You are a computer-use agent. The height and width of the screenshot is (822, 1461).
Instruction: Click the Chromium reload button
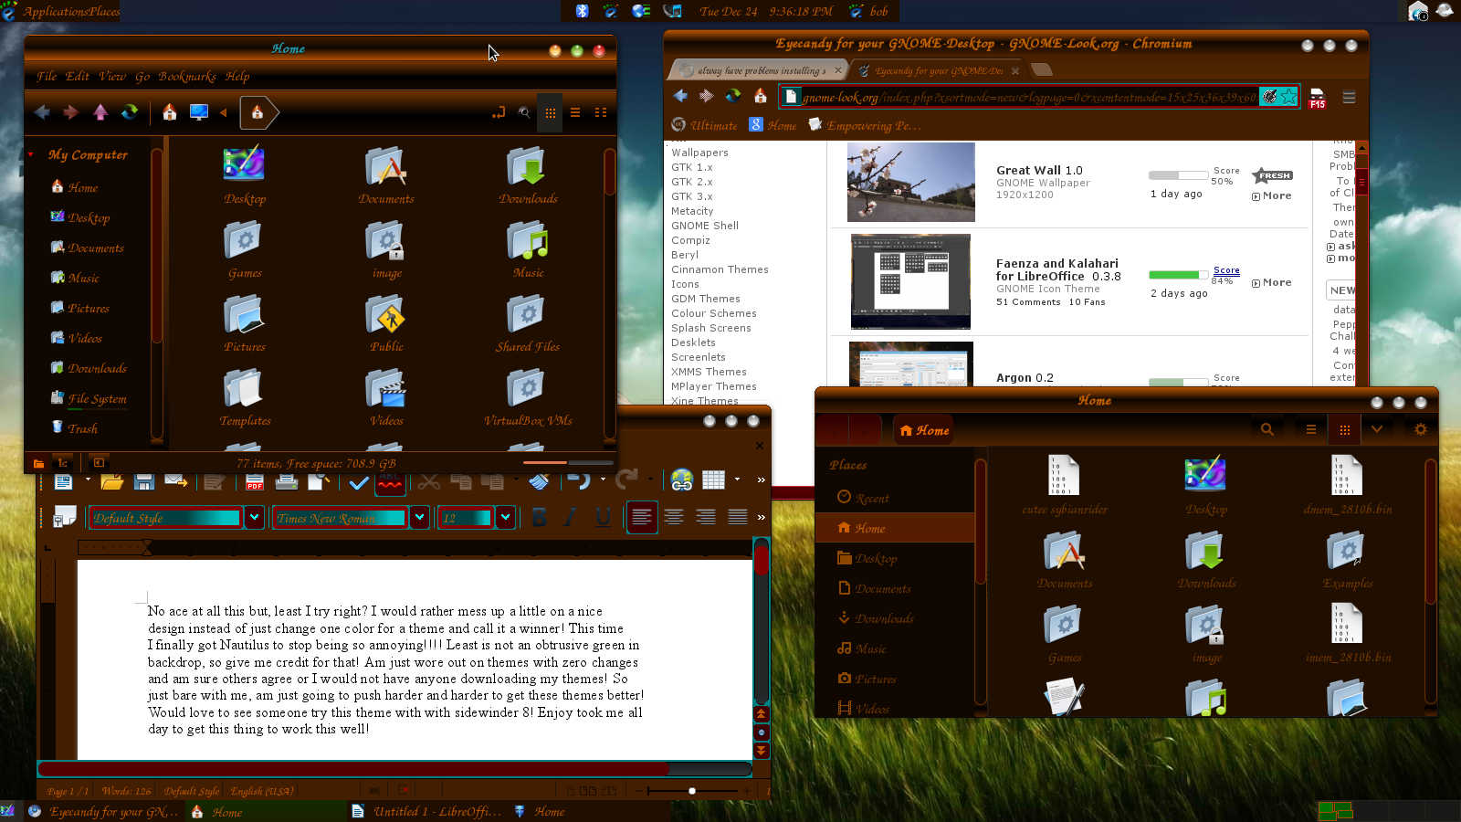click(733, 96)
